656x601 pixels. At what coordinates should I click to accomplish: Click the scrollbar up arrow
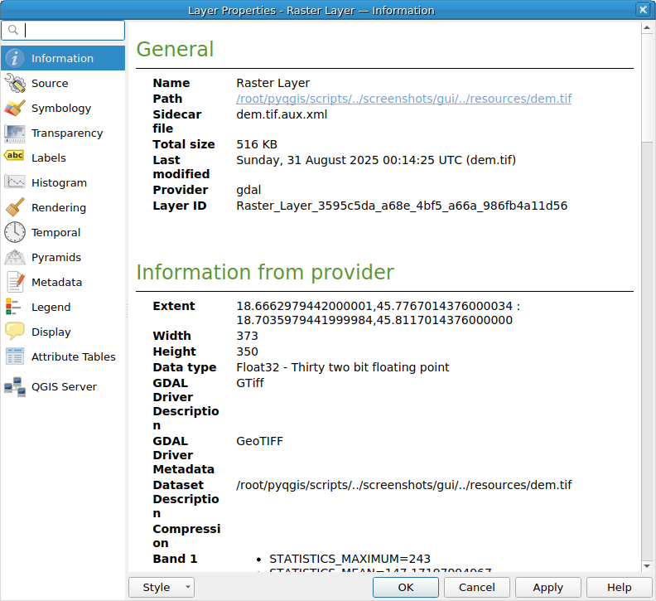coord(647,28)
